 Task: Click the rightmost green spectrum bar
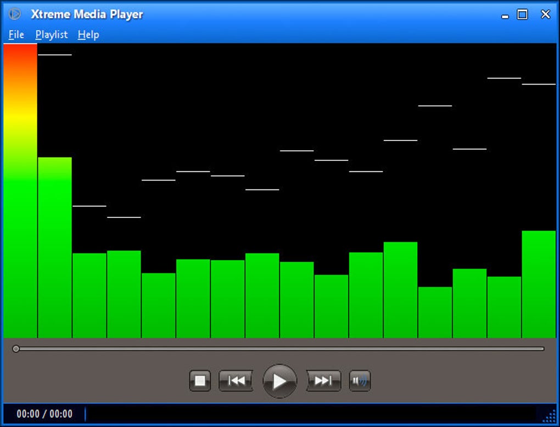pyautogui.click(x=539, y=284)
